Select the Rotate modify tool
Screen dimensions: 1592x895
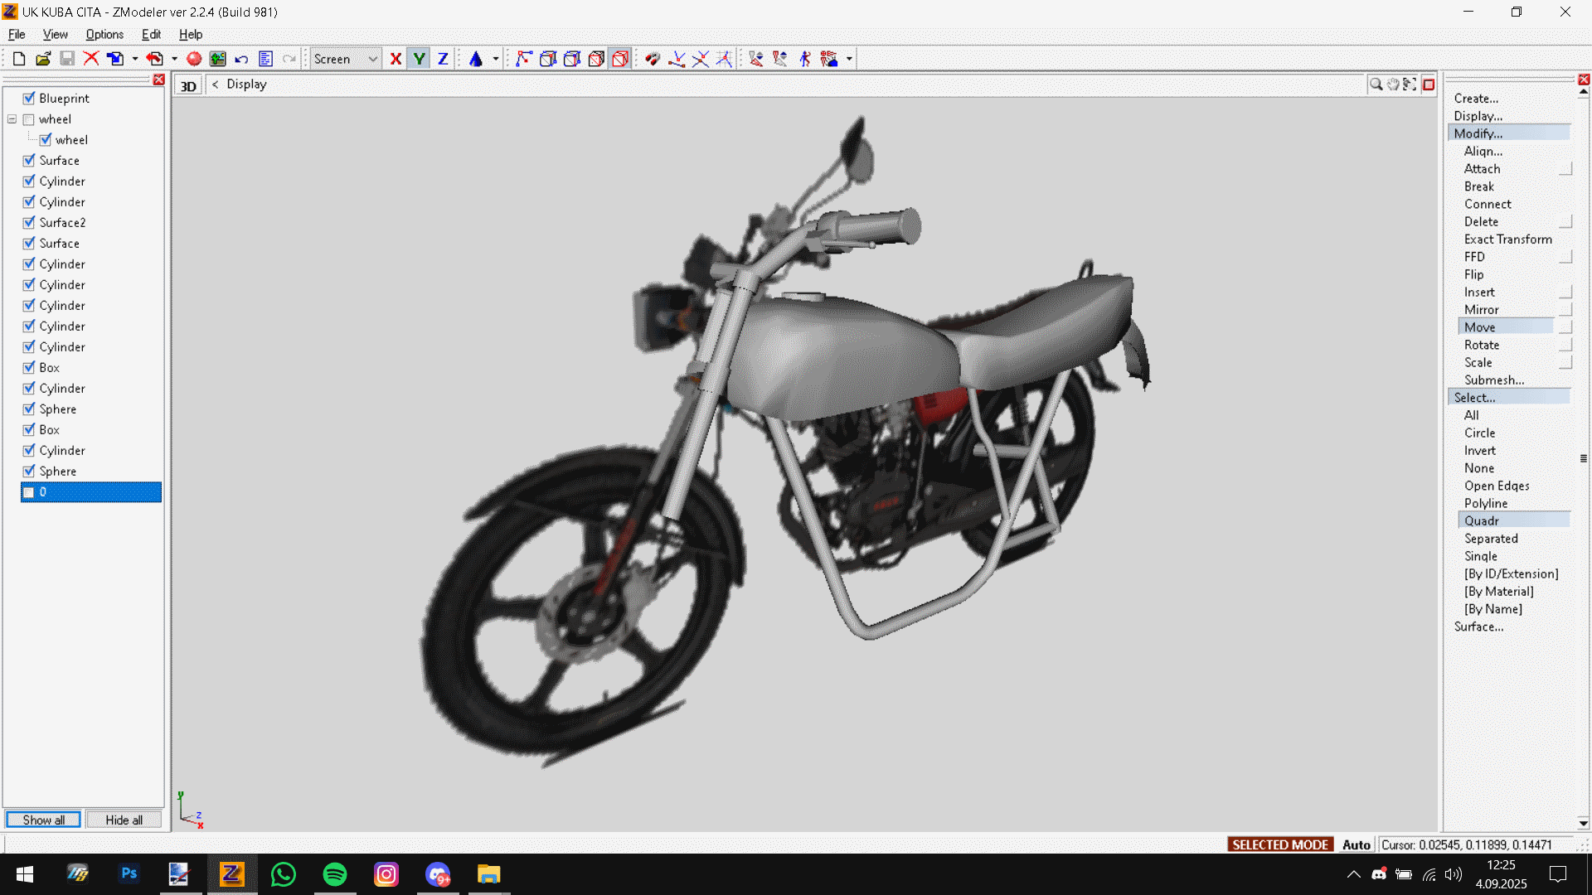point(1481,345)
